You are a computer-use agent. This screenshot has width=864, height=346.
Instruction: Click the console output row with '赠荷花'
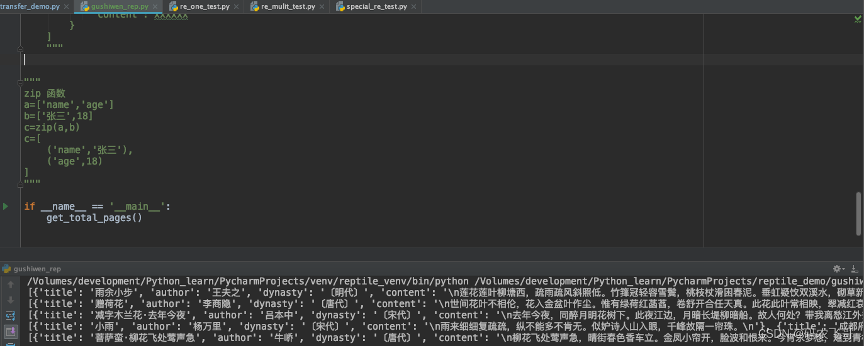pyautogui.click(x=445, y=304)
